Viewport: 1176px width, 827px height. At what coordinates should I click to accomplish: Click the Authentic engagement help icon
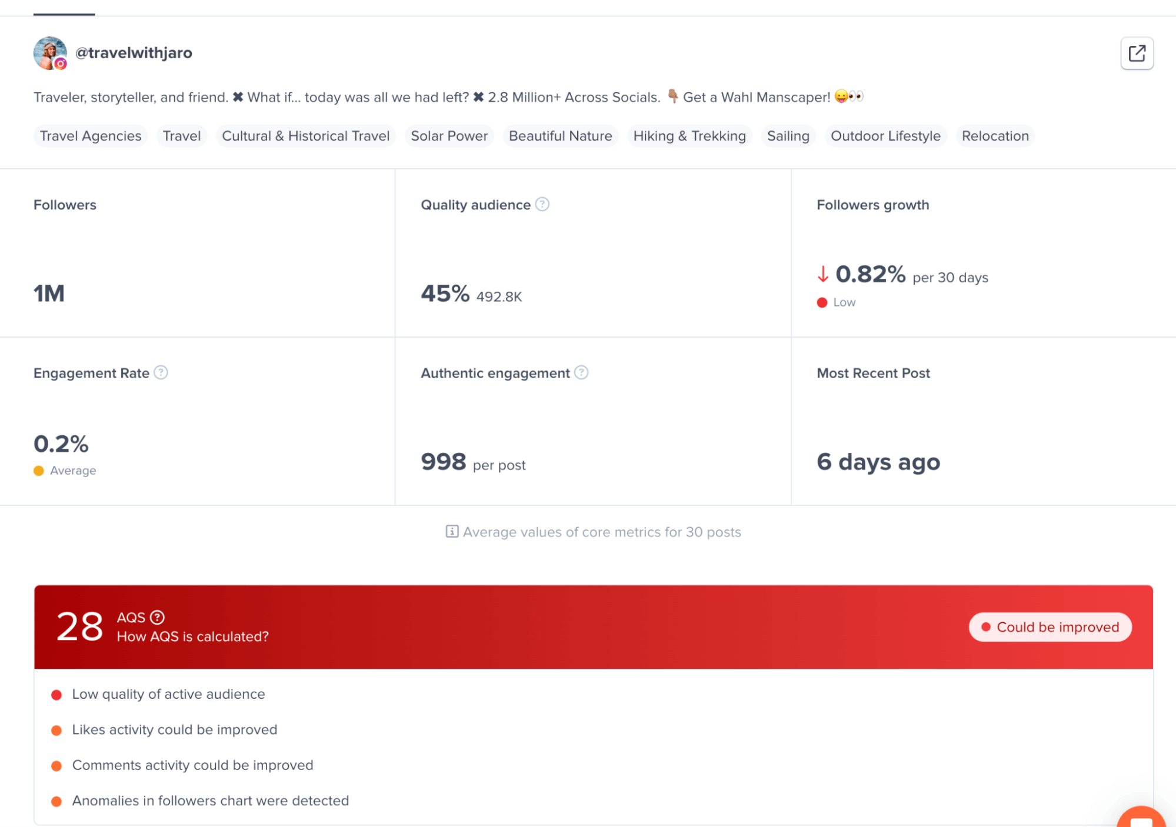pos(581,372)
